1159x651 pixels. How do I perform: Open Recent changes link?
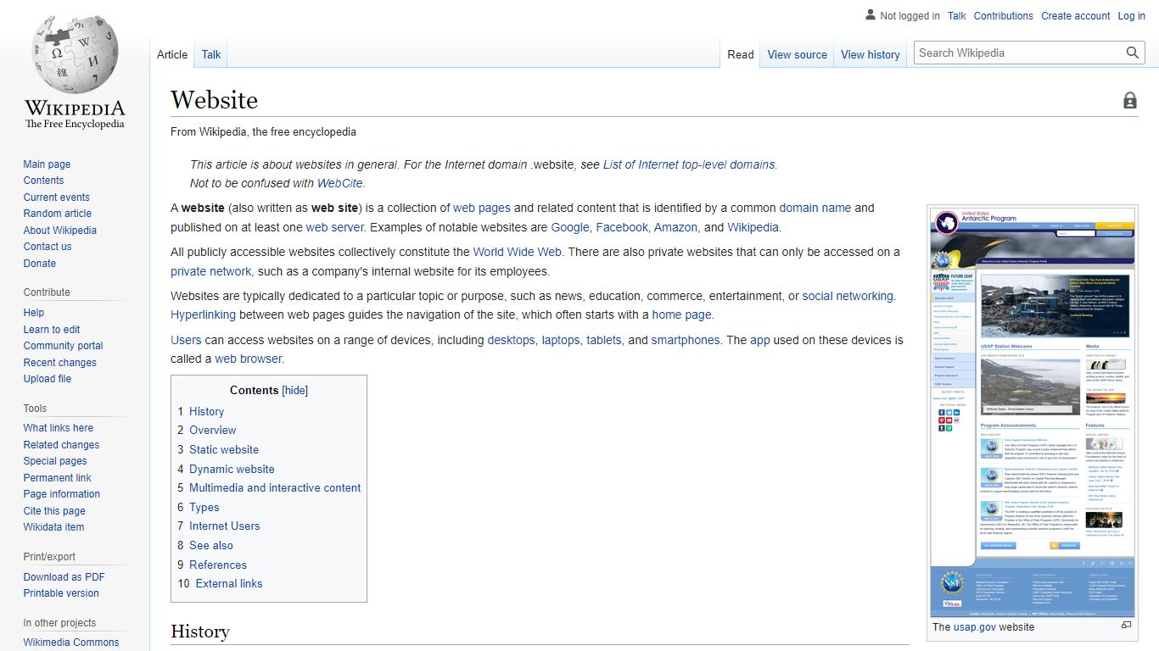coord(60,363)
